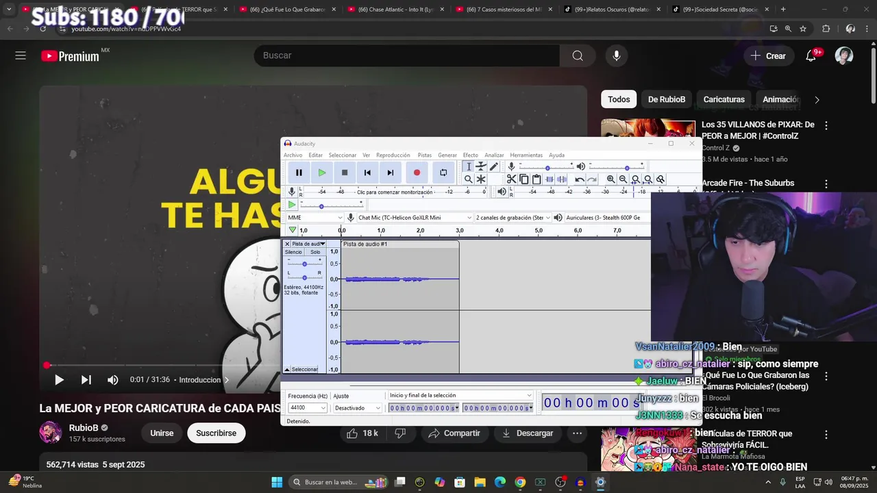This screenshot has width=877, height=493.
Task: Close track with the X button
Action: pos(287,244)
